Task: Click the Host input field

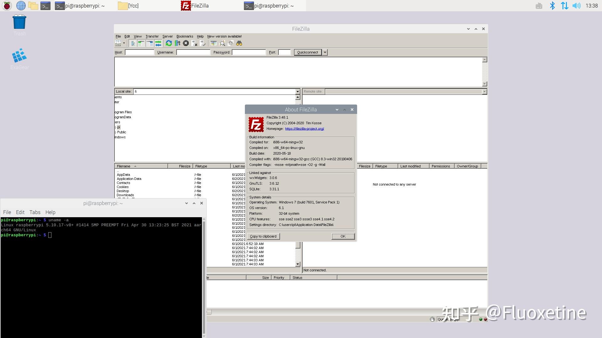Action: (140, 52)
